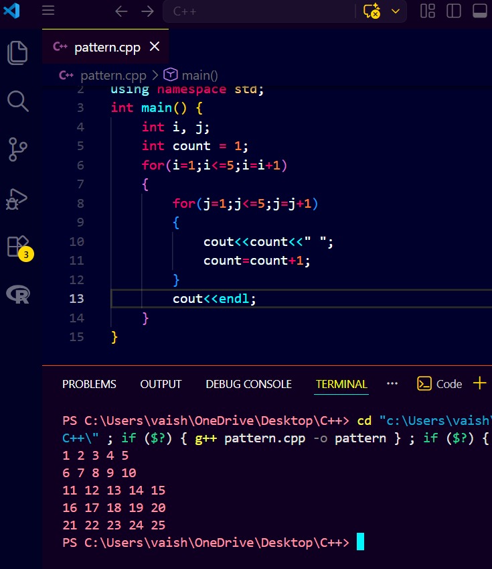The width and height of the screenshot is (492, 569).
Task: Click the inner for loop with j
Action: coord(245,204)
